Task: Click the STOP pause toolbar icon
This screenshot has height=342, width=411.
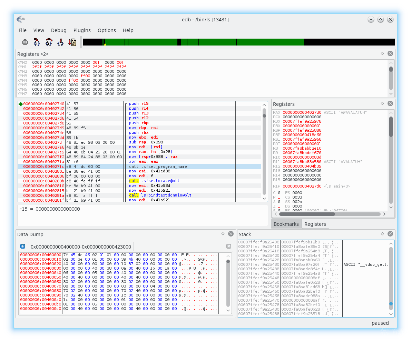Action: [25, 42]
